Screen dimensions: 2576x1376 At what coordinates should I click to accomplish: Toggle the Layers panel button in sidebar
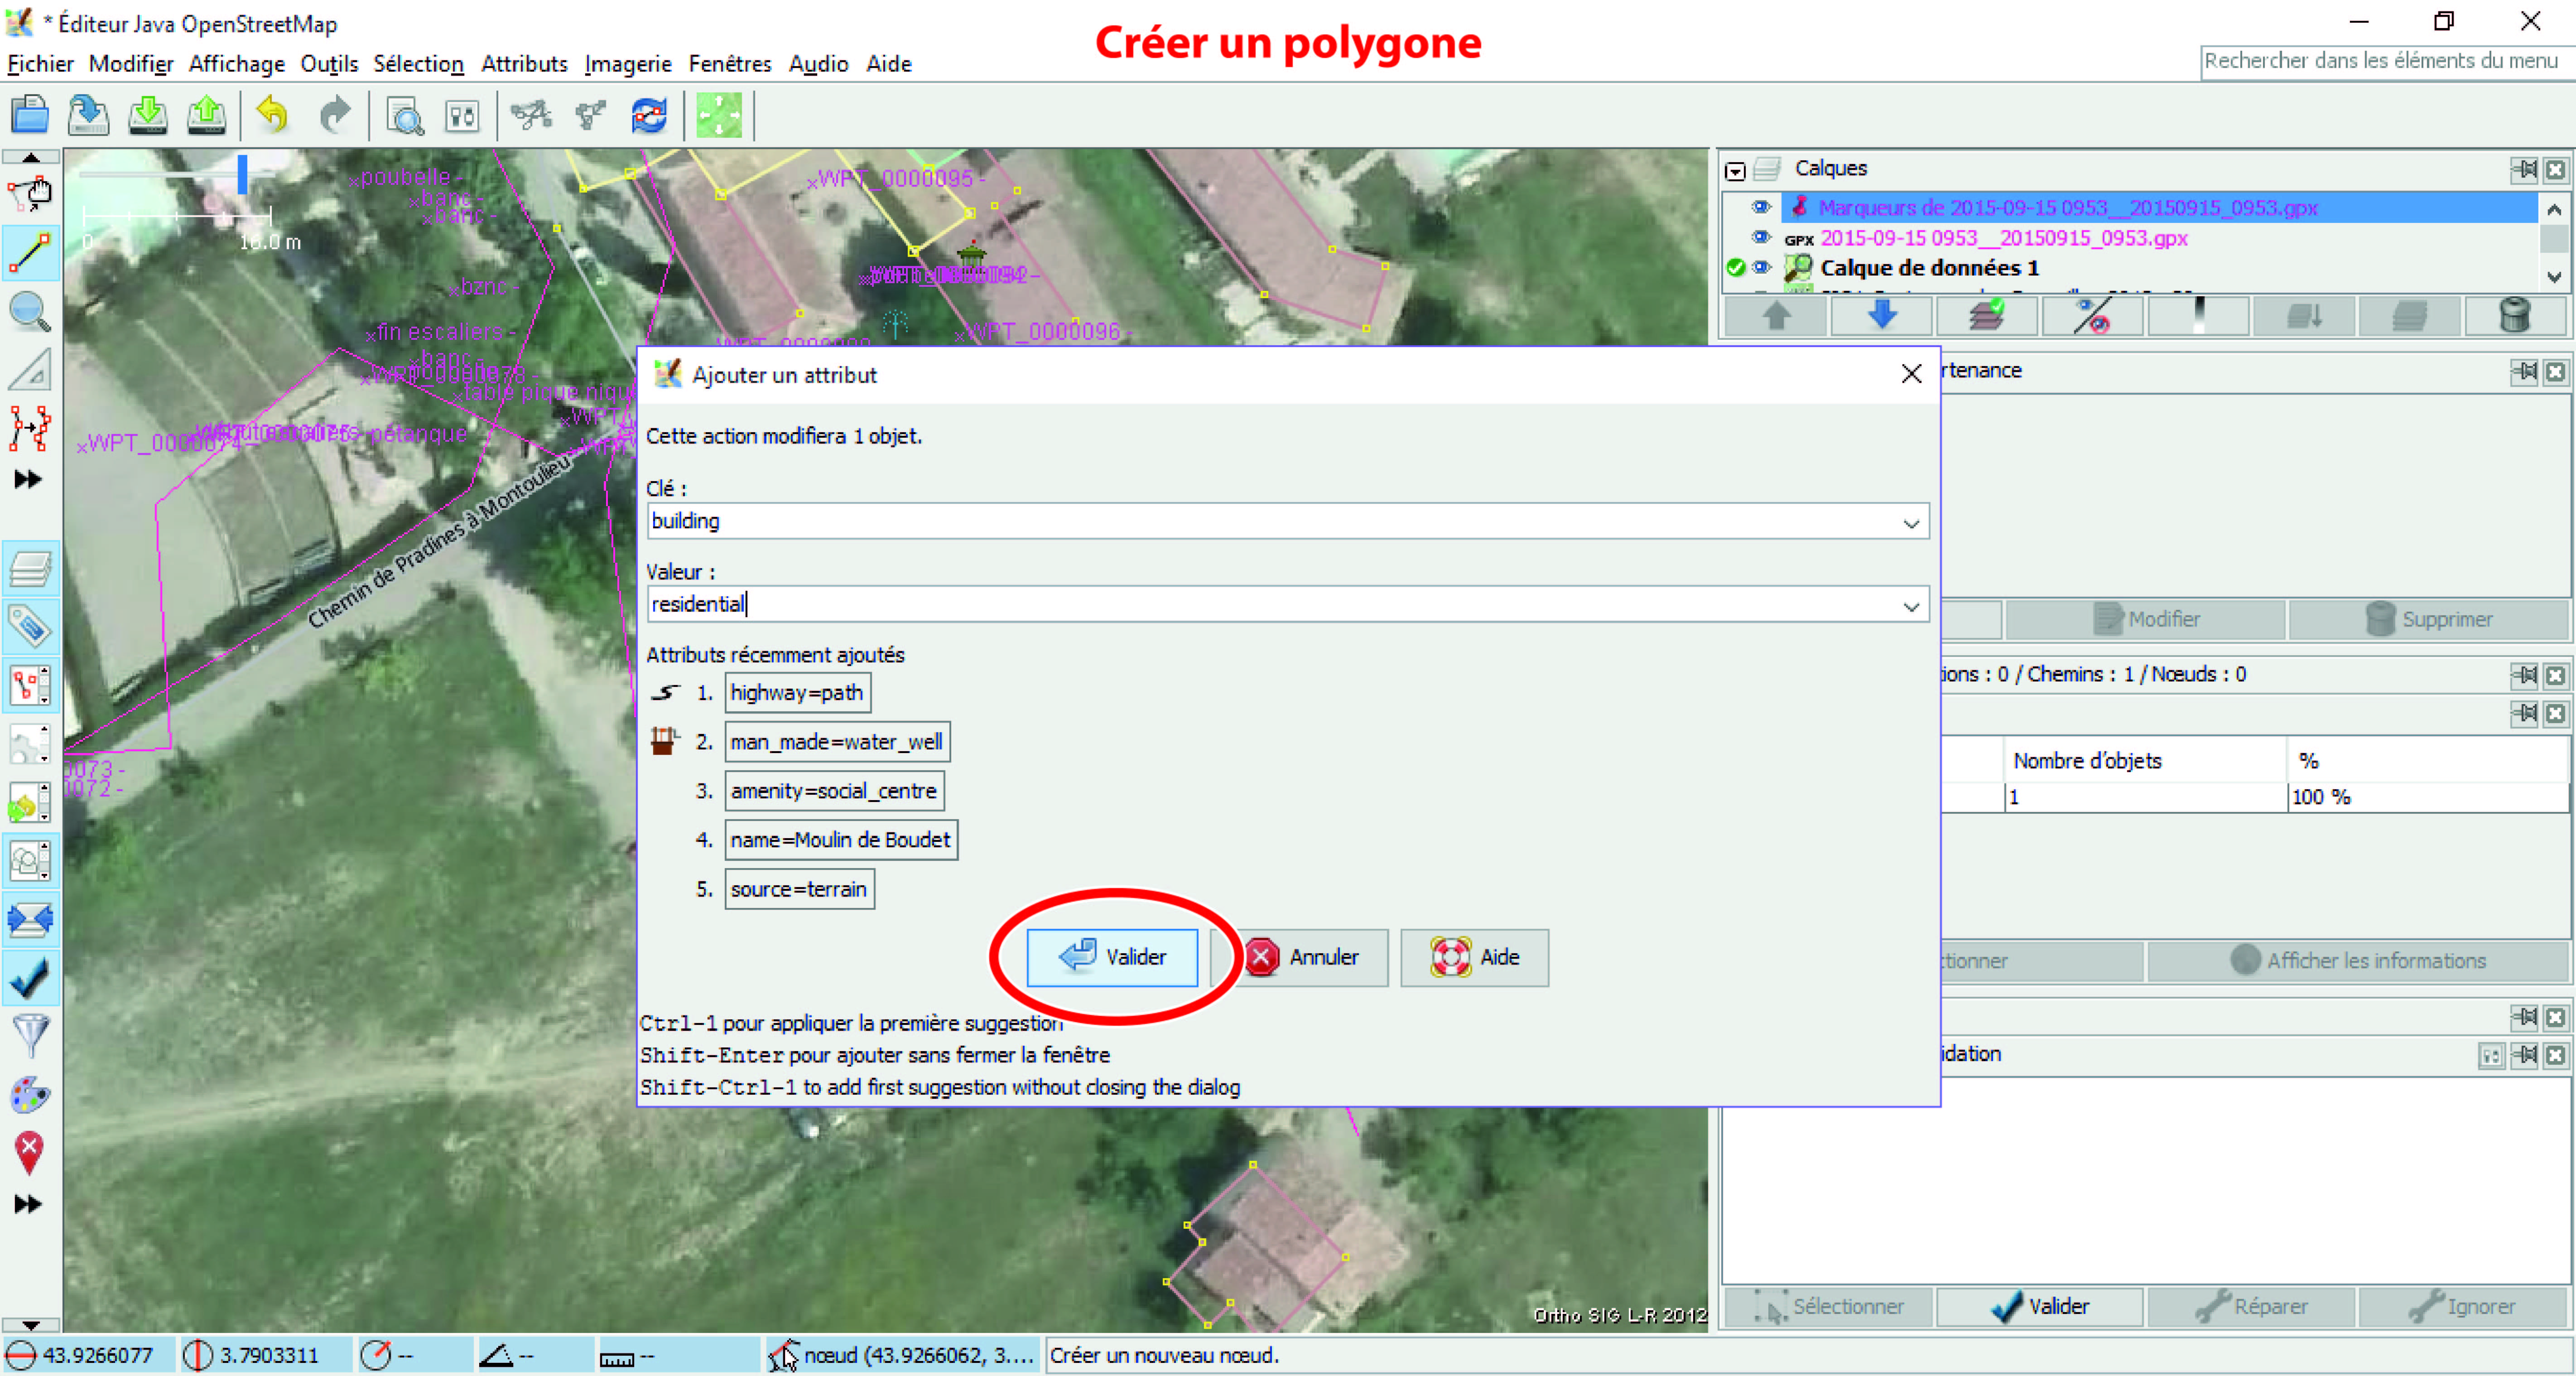[x=30, y=569]
